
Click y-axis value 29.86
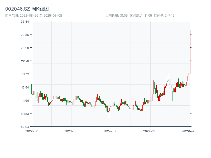click(x=25, y=35)
